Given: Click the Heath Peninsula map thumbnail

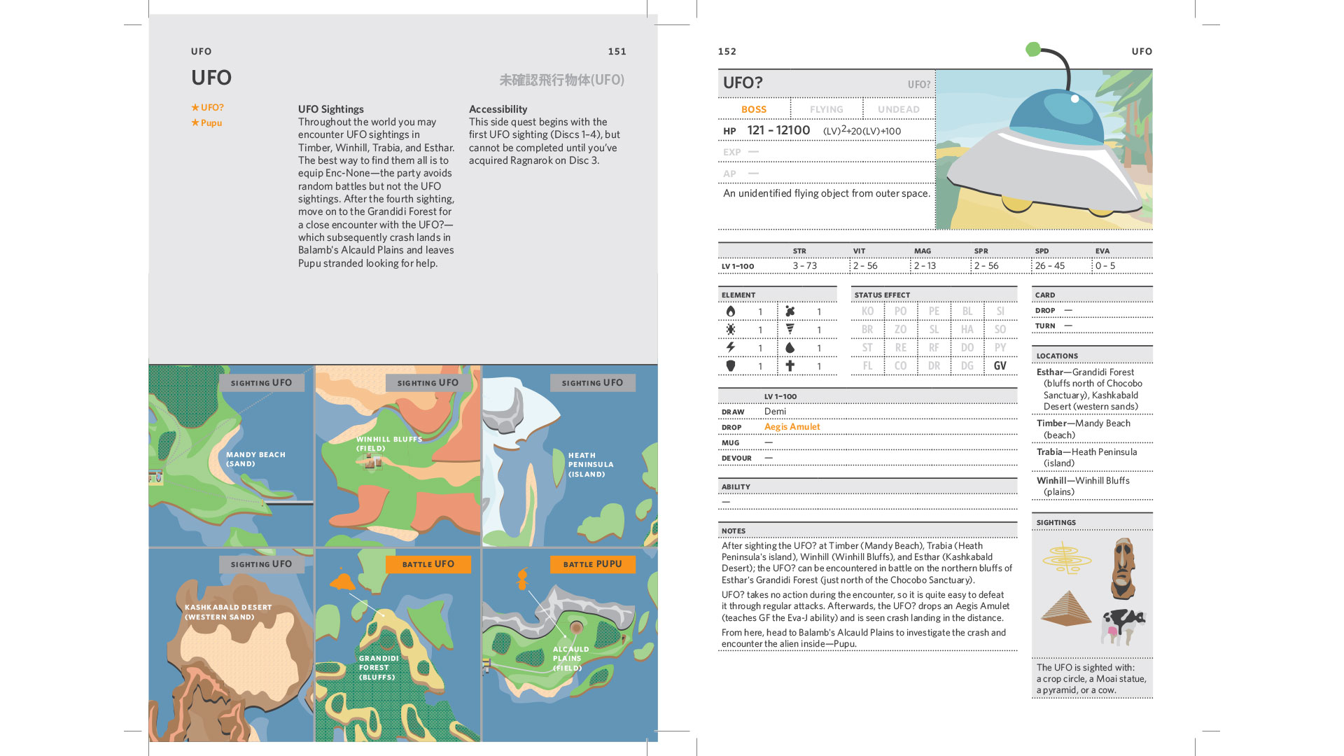Looking at the screenshot, I should pos(570,456).
